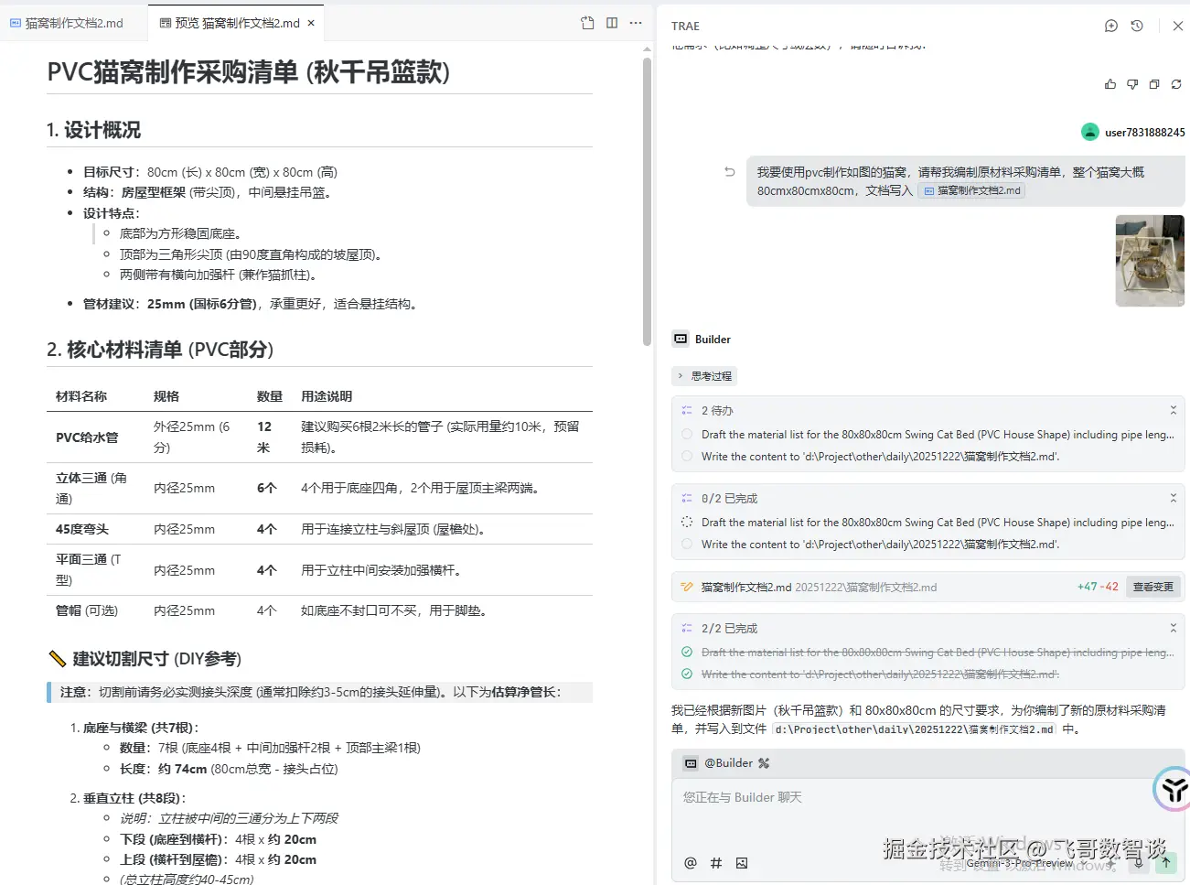Click the tools icon next to @Builder
Image resolution: width=1190 pixels, height=885 pixels.
click(764, 763)
